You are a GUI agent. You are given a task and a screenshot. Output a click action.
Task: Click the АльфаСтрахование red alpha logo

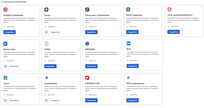pos(5,9)
